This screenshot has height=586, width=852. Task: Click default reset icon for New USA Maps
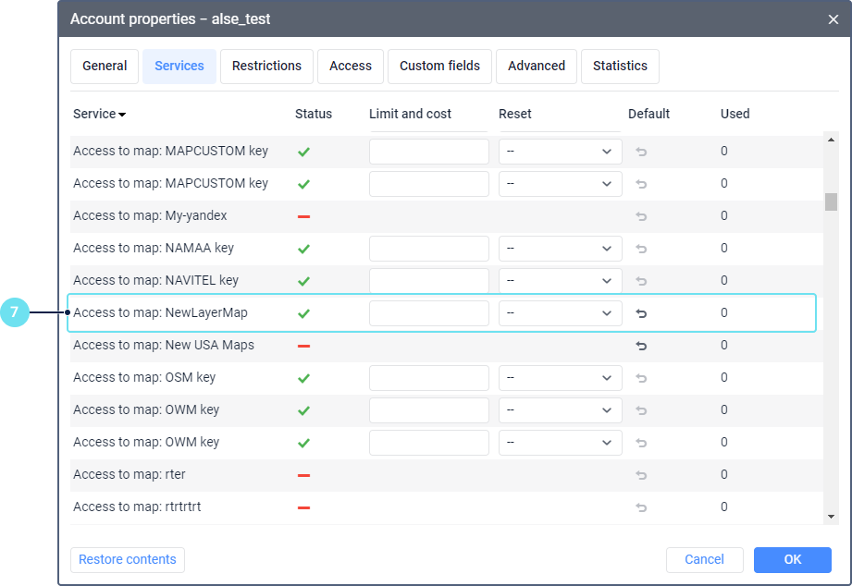click(641, 346)
